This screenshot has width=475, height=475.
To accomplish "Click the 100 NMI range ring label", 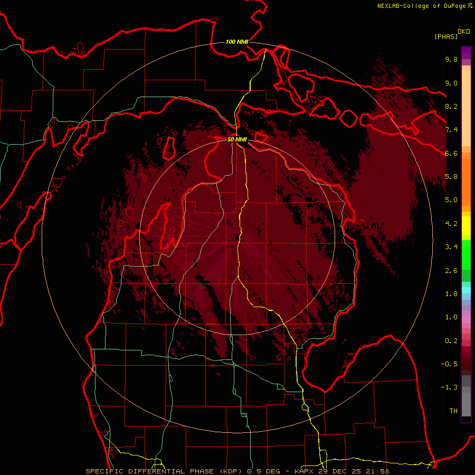I will [237, 42].
